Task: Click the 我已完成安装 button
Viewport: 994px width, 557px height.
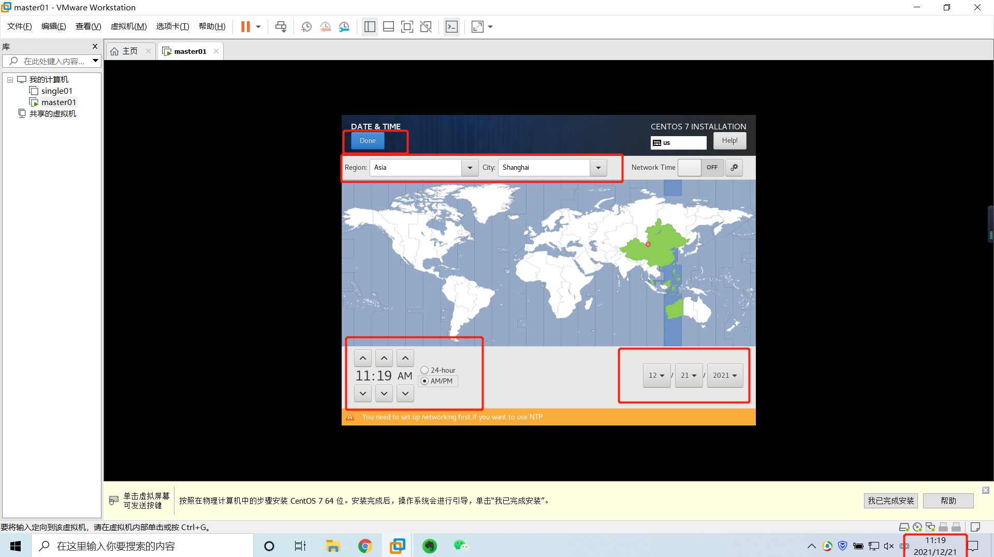Action: [x=890, y=501]
